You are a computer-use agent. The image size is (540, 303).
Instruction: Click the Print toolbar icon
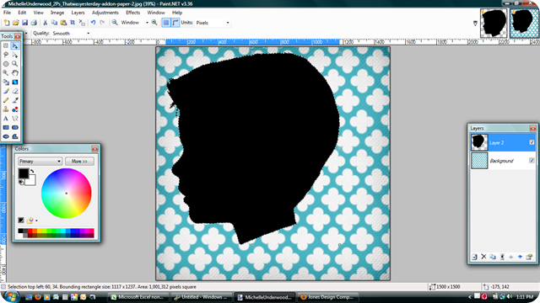click(34, 23)
